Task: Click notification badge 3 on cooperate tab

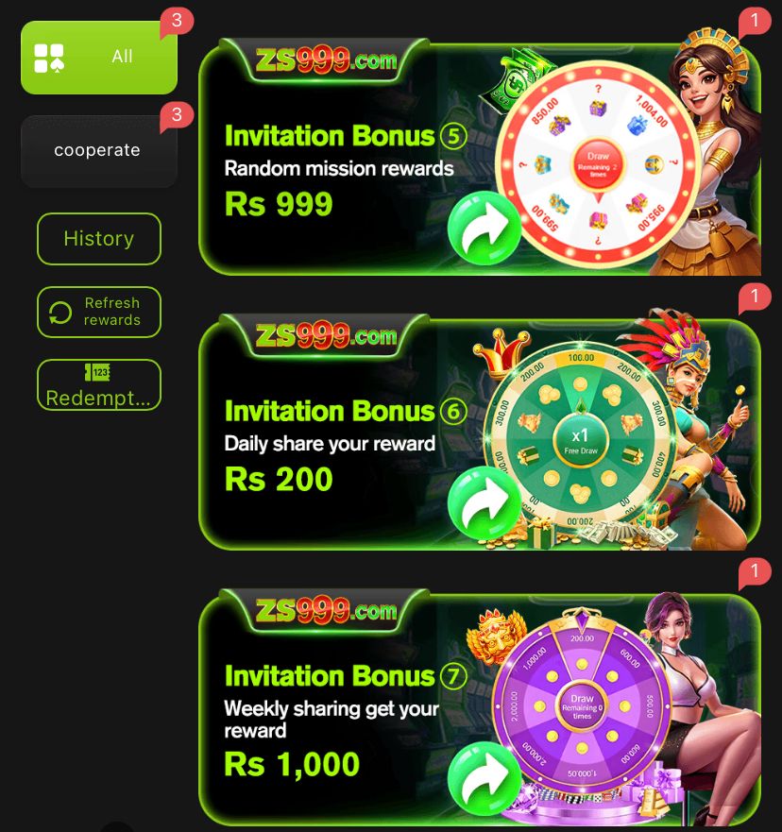Action: 177,114
